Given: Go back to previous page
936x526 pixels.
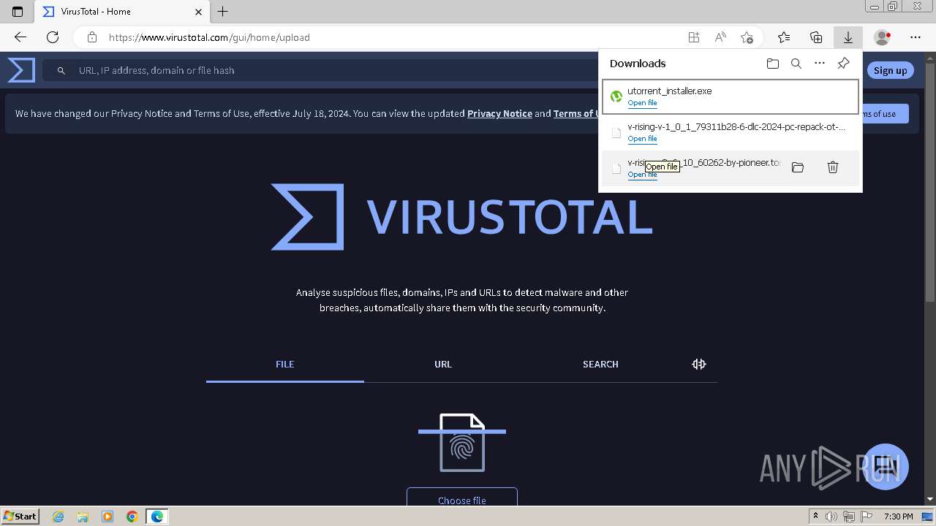Looking at the screenshot, I should pyautogui.click(x=20, y=37).
